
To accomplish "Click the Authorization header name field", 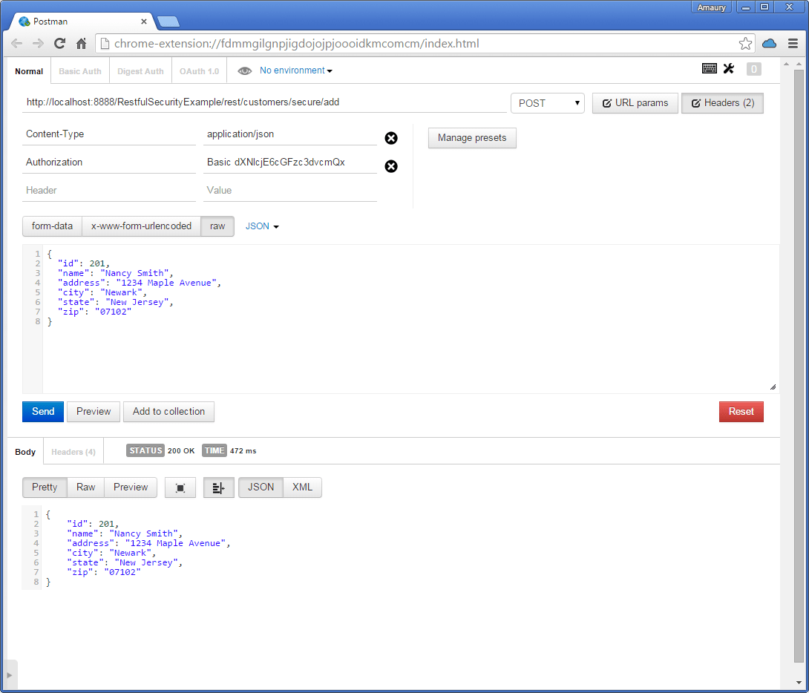I will 109,162.
